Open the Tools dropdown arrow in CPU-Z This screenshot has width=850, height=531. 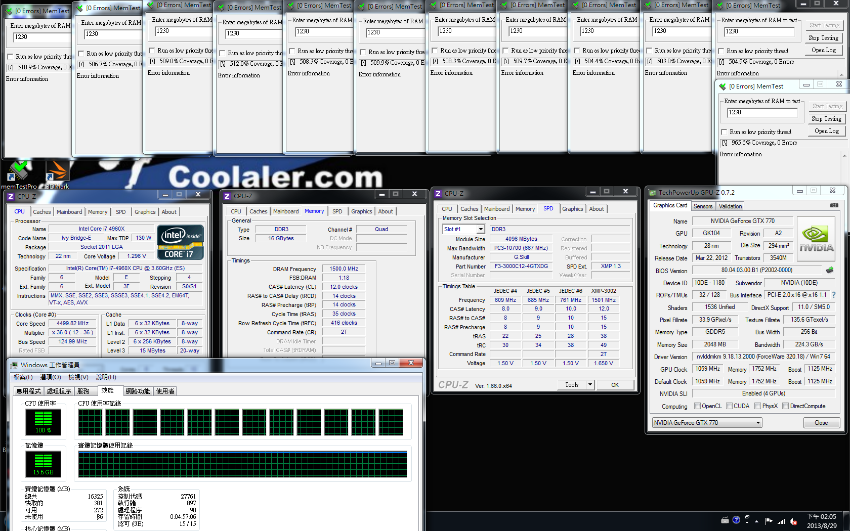tap(590, 385)
